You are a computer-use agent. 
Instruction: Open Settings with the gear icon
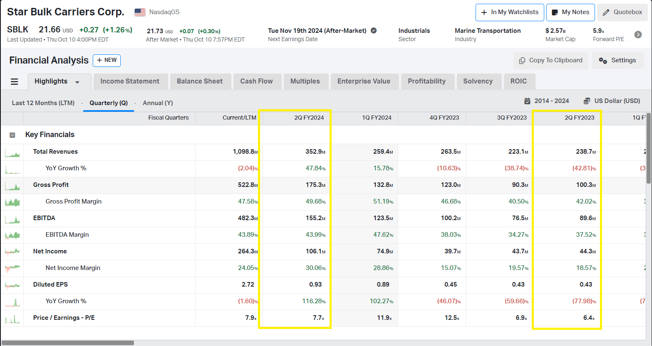[603, 61]
